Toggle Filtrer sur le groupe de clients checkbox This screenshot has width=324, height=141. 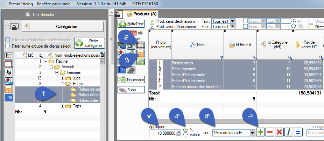tap(7, 46)
